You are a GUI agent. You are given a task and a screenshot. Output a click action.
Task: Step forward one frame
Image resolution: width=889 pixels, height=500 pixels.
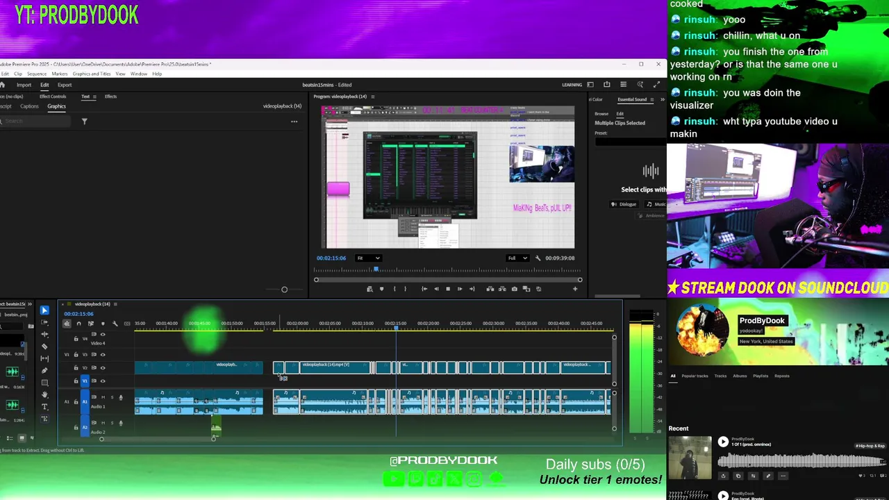[460, 289]
